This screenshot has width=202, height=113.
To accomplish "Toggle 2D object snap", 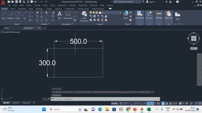I will (x=152, y=103).
